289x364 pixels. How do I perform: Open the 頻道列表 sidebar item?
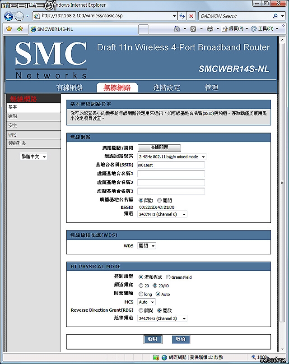pos(34,143)
